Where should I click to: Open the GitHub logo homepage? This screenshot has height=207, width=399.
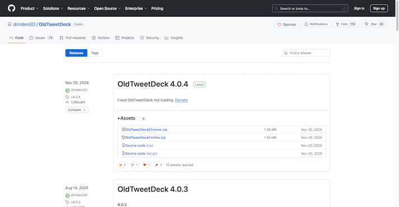[x=11, y=8]
